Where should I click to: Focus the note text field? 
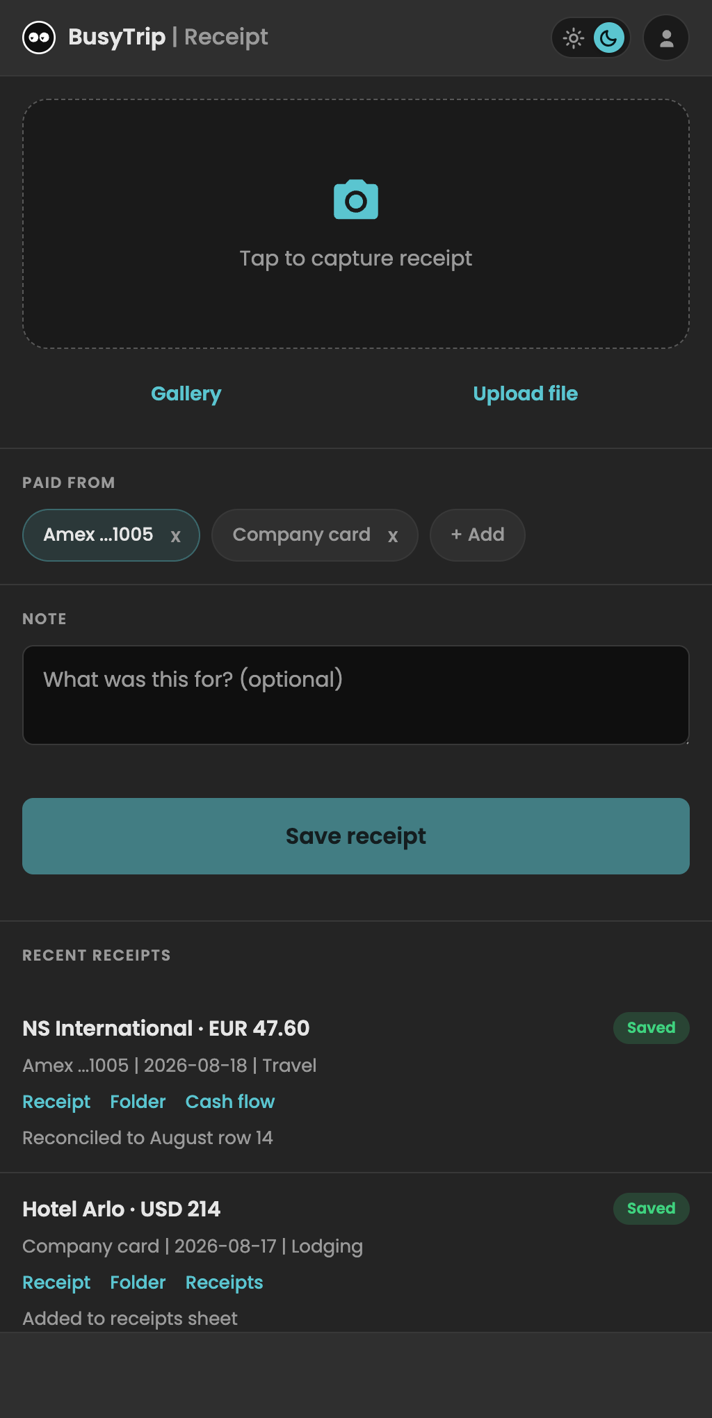[x=356, y=695]
